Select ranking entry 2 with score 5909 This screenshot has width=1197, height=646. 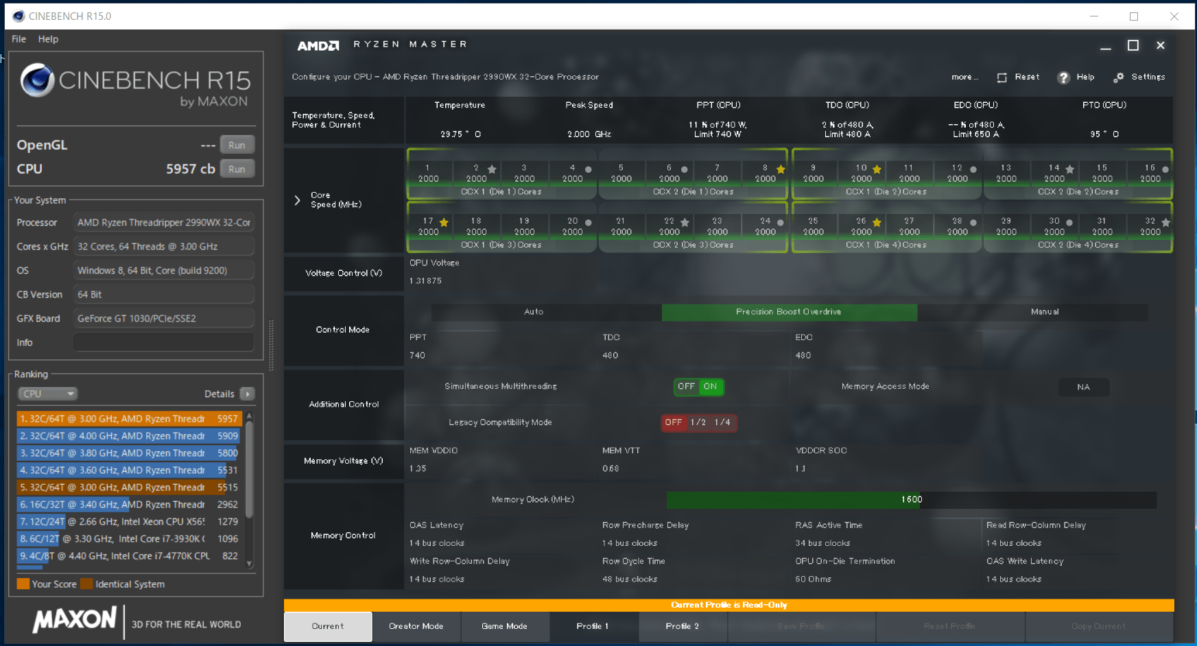tap(128, 435)
